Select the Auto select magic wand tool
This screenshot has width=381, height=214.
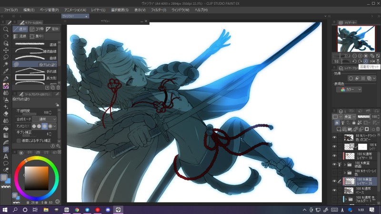click(x=6, y=64)
